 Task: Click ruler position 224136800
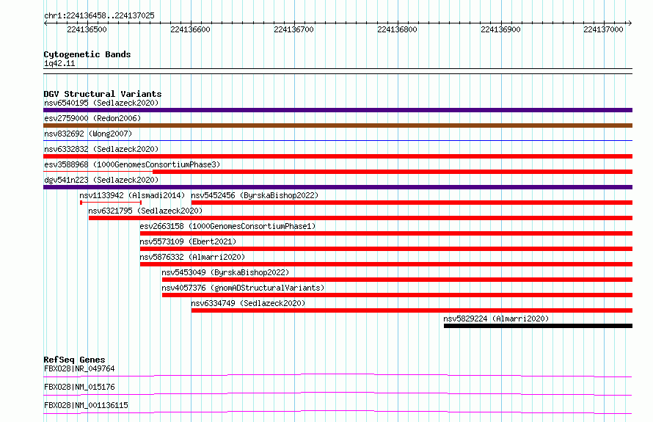click(x=397, y=29)
